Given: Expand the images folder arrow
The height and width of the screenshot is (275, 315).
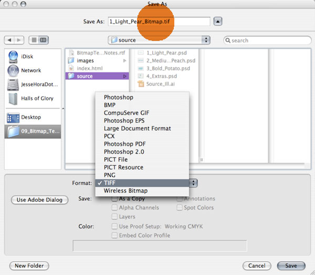Looking at the screenshot, I should (125, 61).
